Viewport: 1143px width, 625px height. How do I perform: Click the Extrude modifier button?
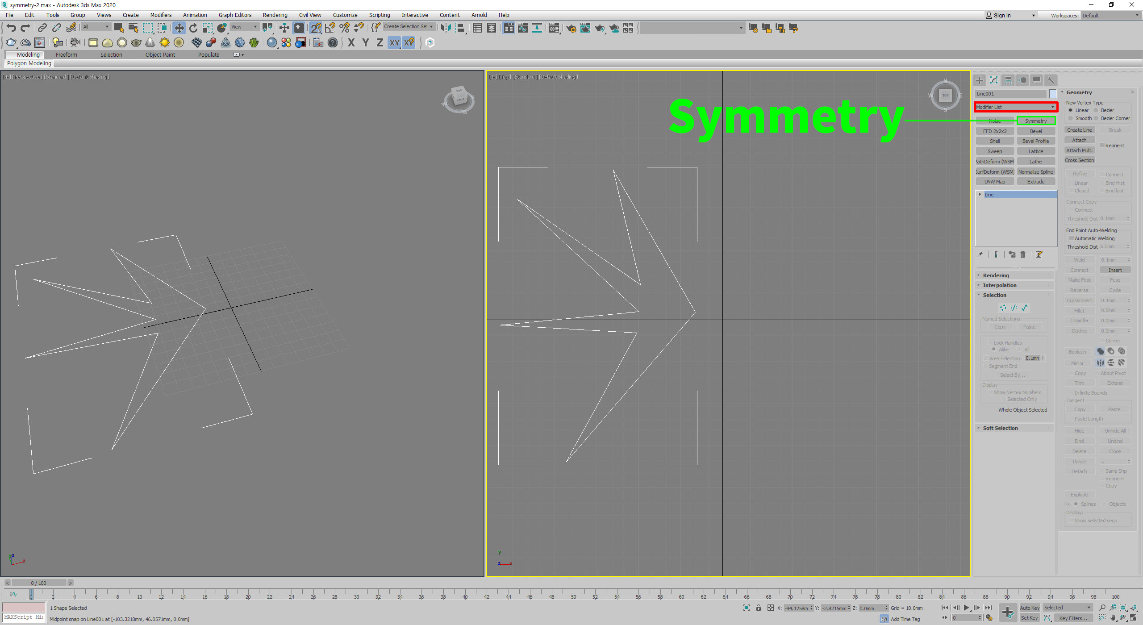coord(1035,182)
